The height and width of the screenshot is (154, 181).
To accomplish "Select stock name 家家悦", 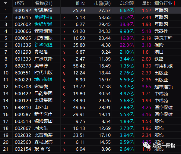I will 41,86.
